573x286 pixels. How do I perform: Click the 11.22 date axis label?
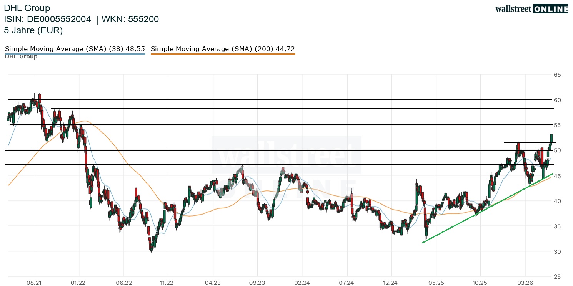(x=167, y=283)
